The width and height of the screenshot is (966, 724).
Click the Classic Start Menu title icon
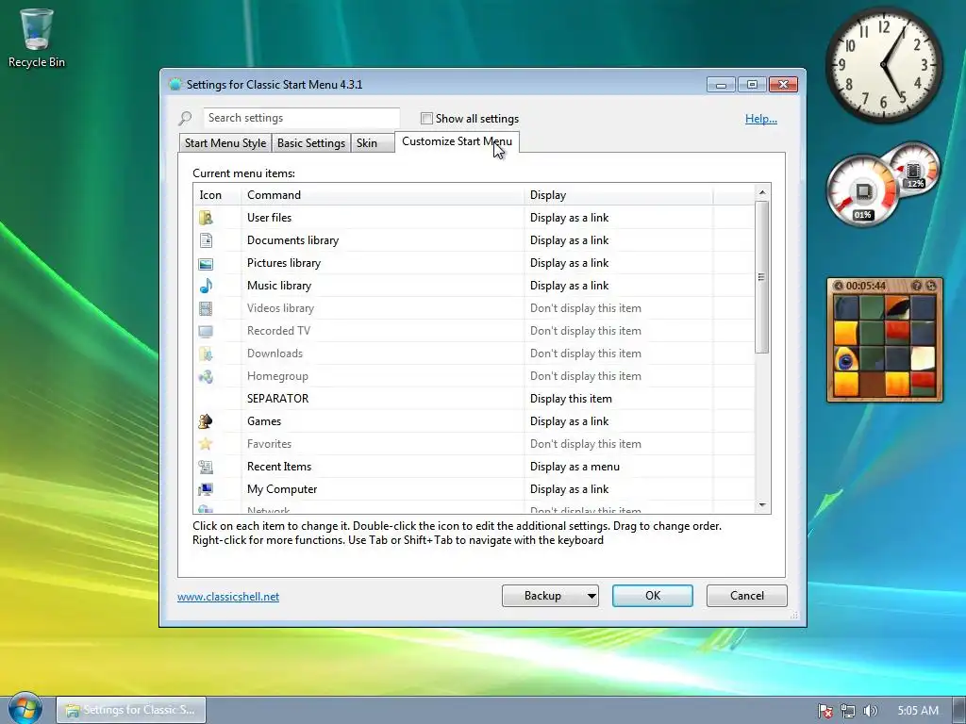click(x=175, y=84)
